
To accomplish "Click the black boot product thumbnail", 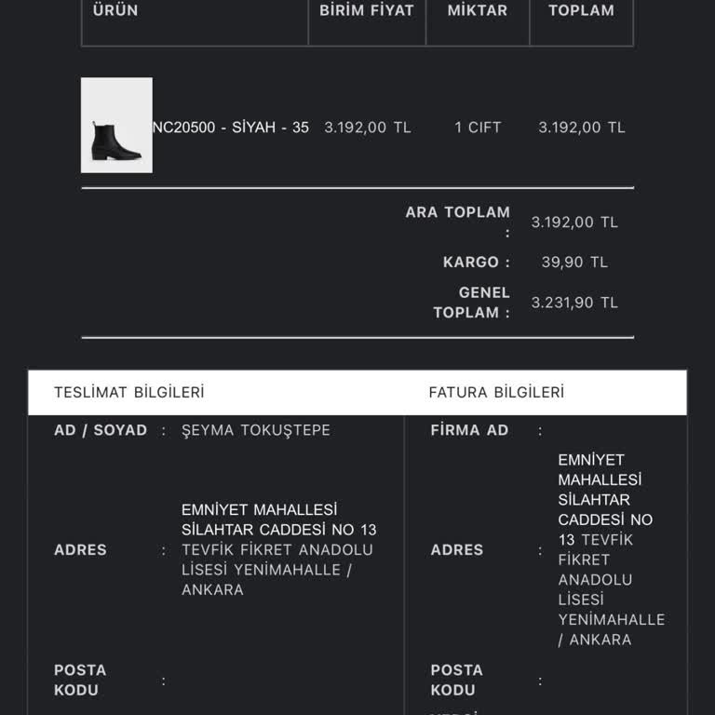I will pos(116,126).
